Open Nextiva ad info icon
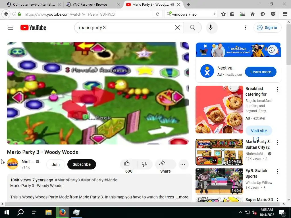 point(271,50)
